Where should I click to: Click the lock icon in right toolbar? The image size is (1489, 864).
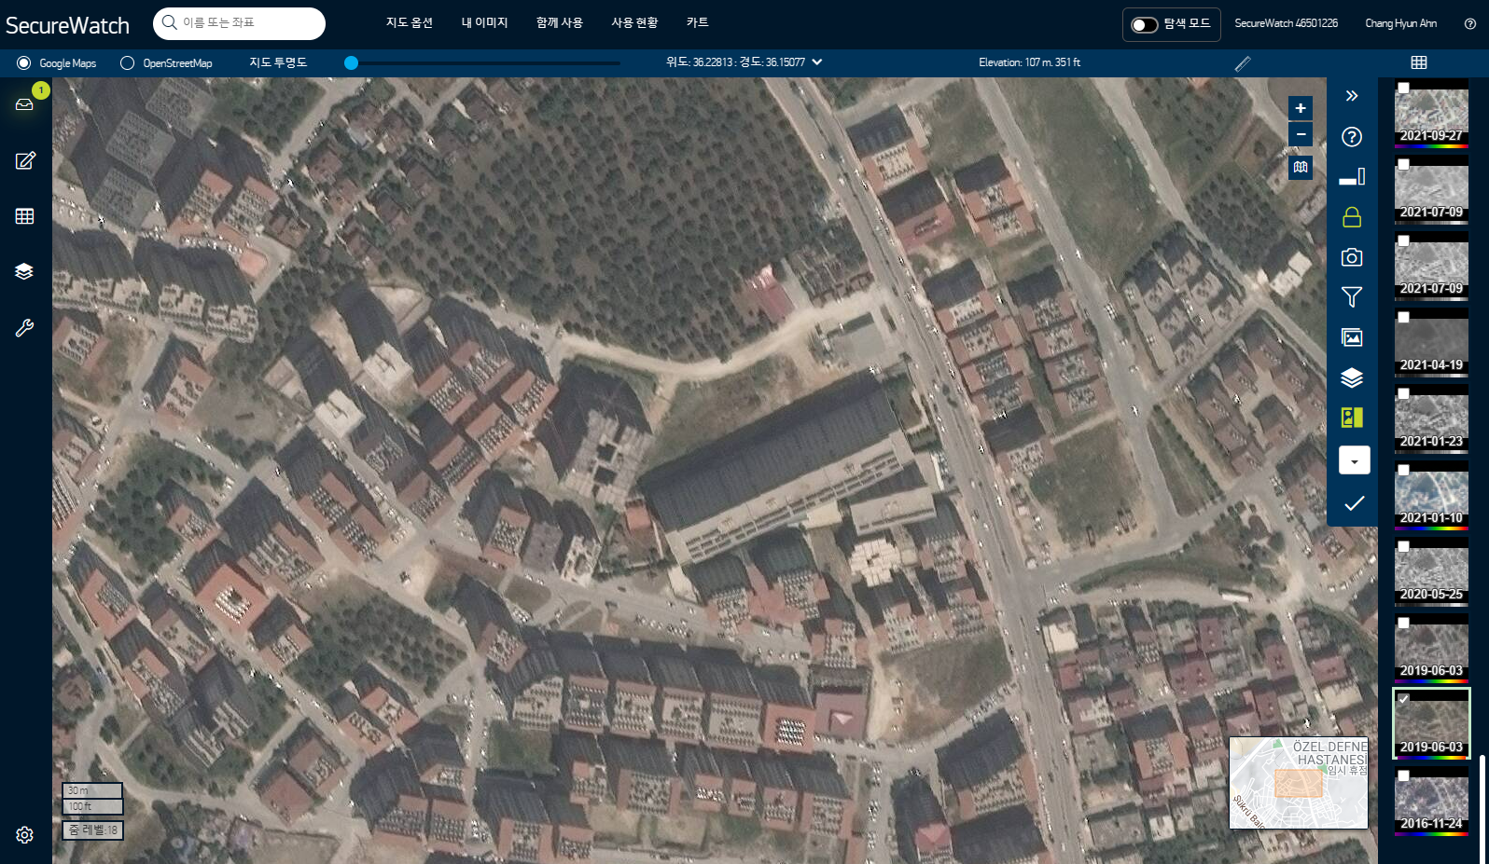click(x=1352, y=217)
